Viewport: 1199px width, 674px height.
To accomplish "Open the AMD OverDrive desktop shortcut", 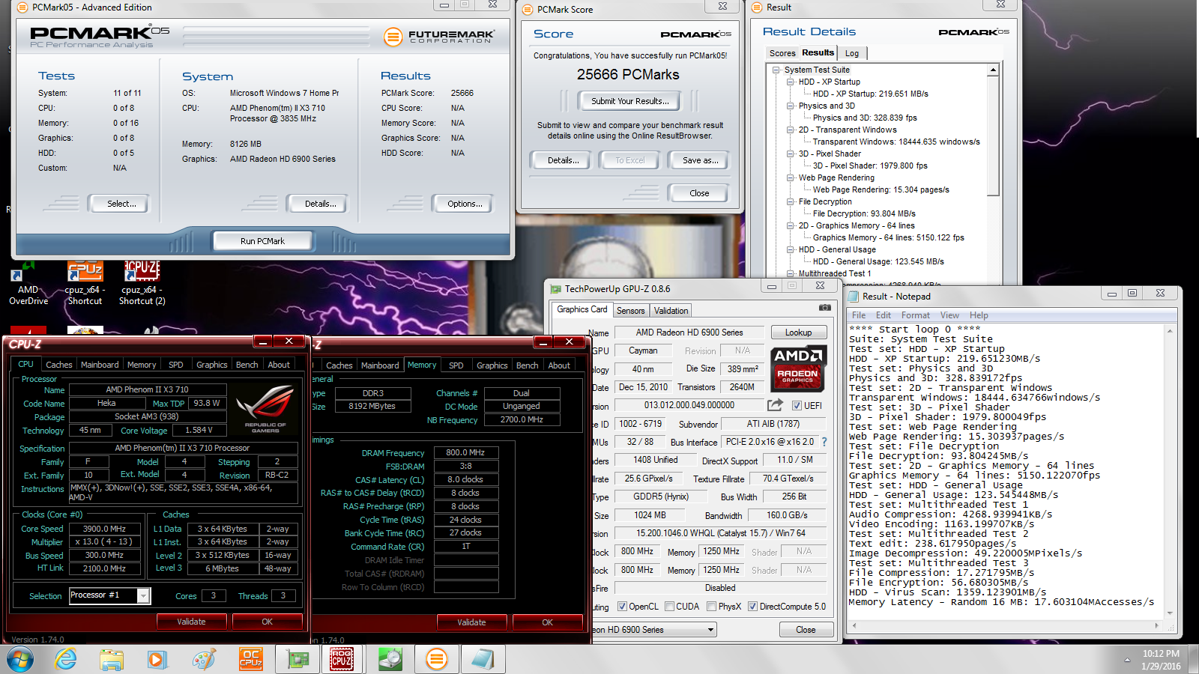I will pyautogui.click(x=28, y=283).
